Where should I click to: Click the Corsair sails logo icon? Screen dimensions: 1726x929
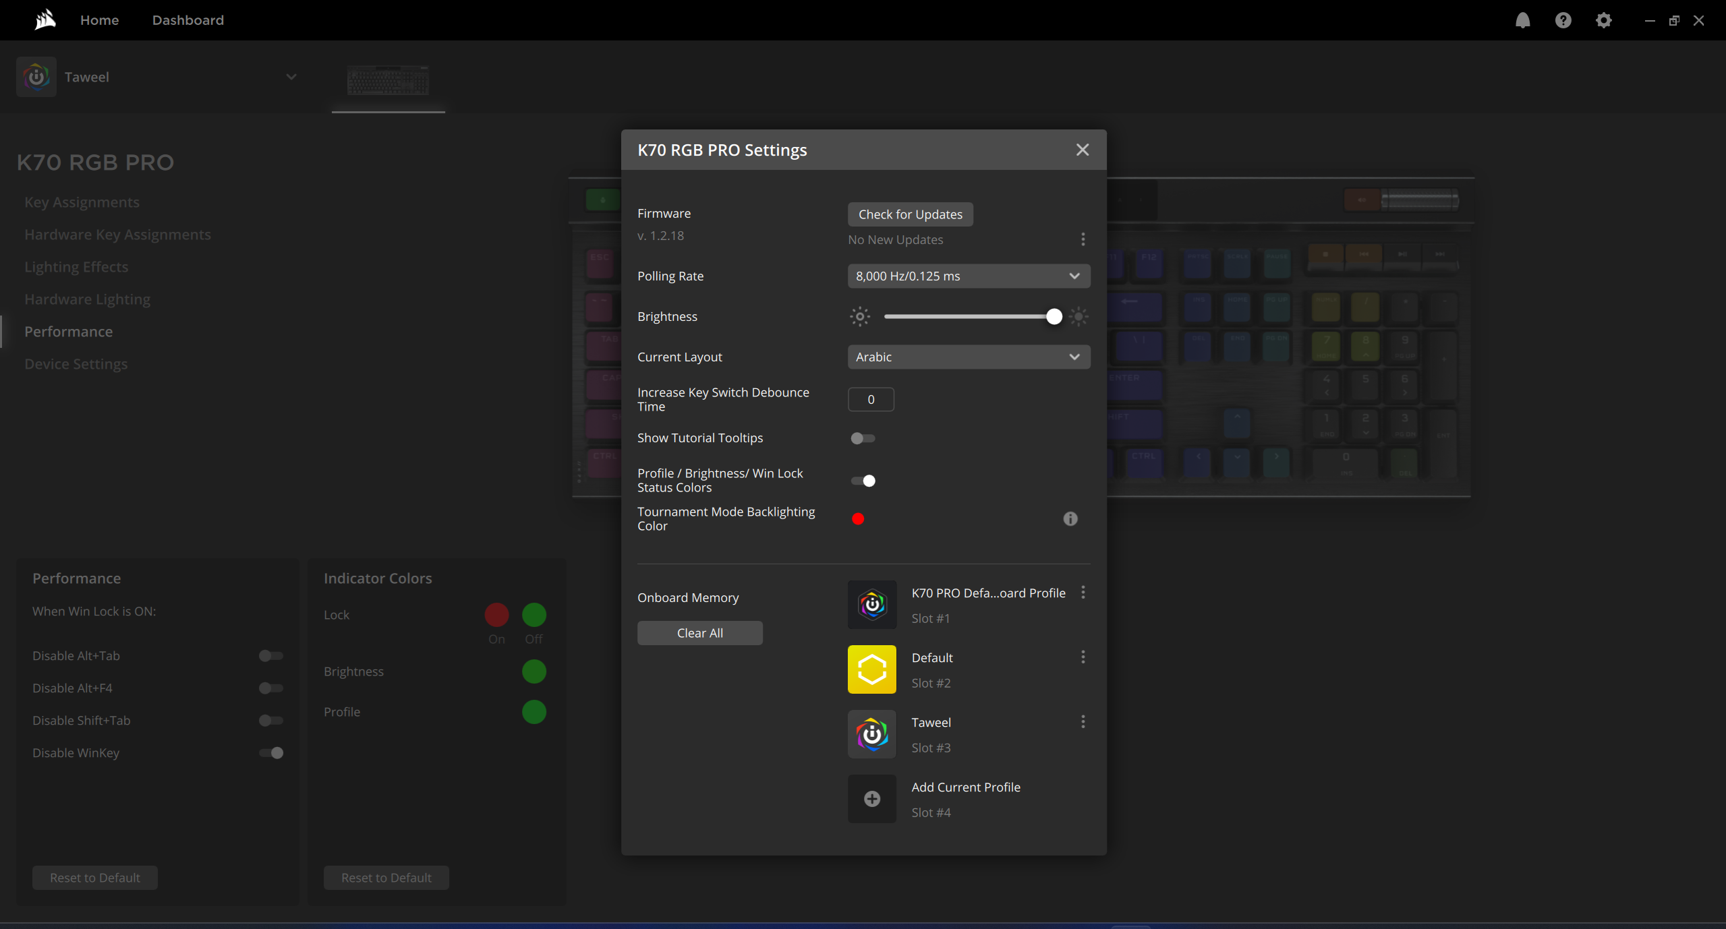click(45, 20)
